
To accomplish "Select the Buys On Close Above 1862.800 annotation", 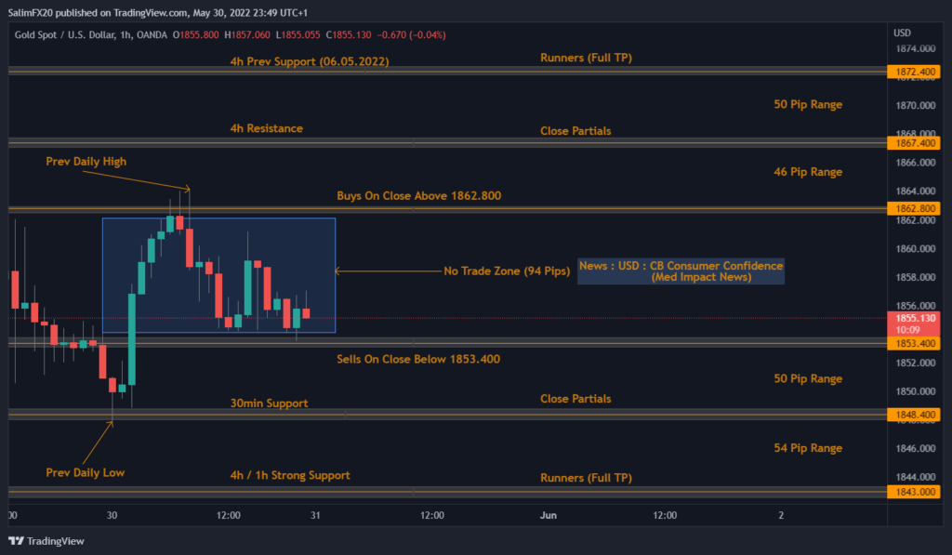I will (418, 195).
